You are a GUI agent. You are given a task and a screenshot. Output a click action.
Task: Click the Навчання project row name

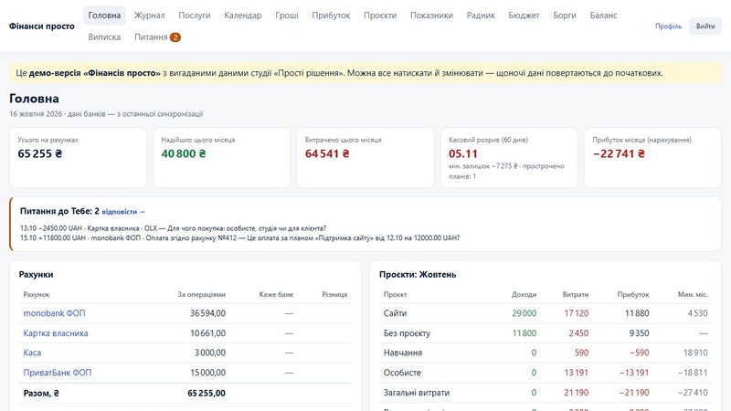403,353
